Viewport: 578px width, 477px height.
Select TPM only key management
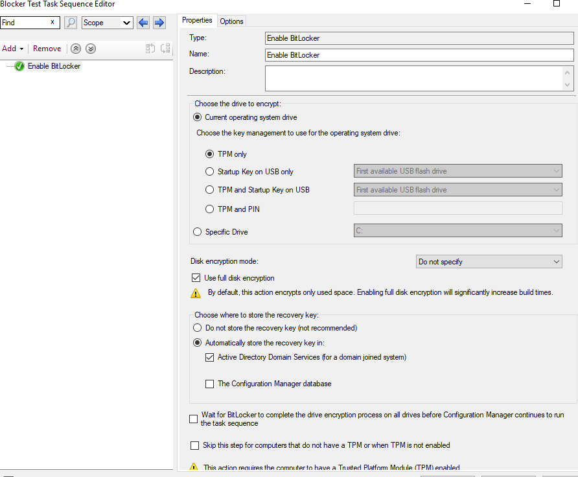tap(210, 154)
